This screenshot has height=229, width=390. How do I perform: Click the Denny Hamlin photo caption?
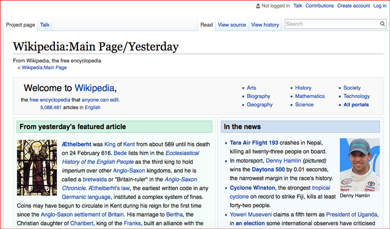[355, 196]
